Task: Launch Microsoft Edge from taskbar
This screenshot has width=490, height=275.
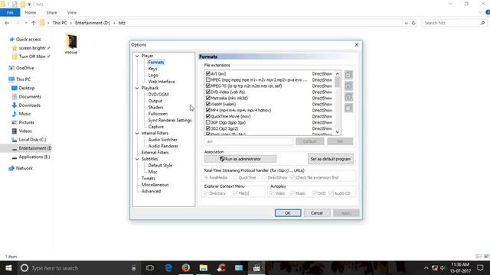Action: pos(168,268)
